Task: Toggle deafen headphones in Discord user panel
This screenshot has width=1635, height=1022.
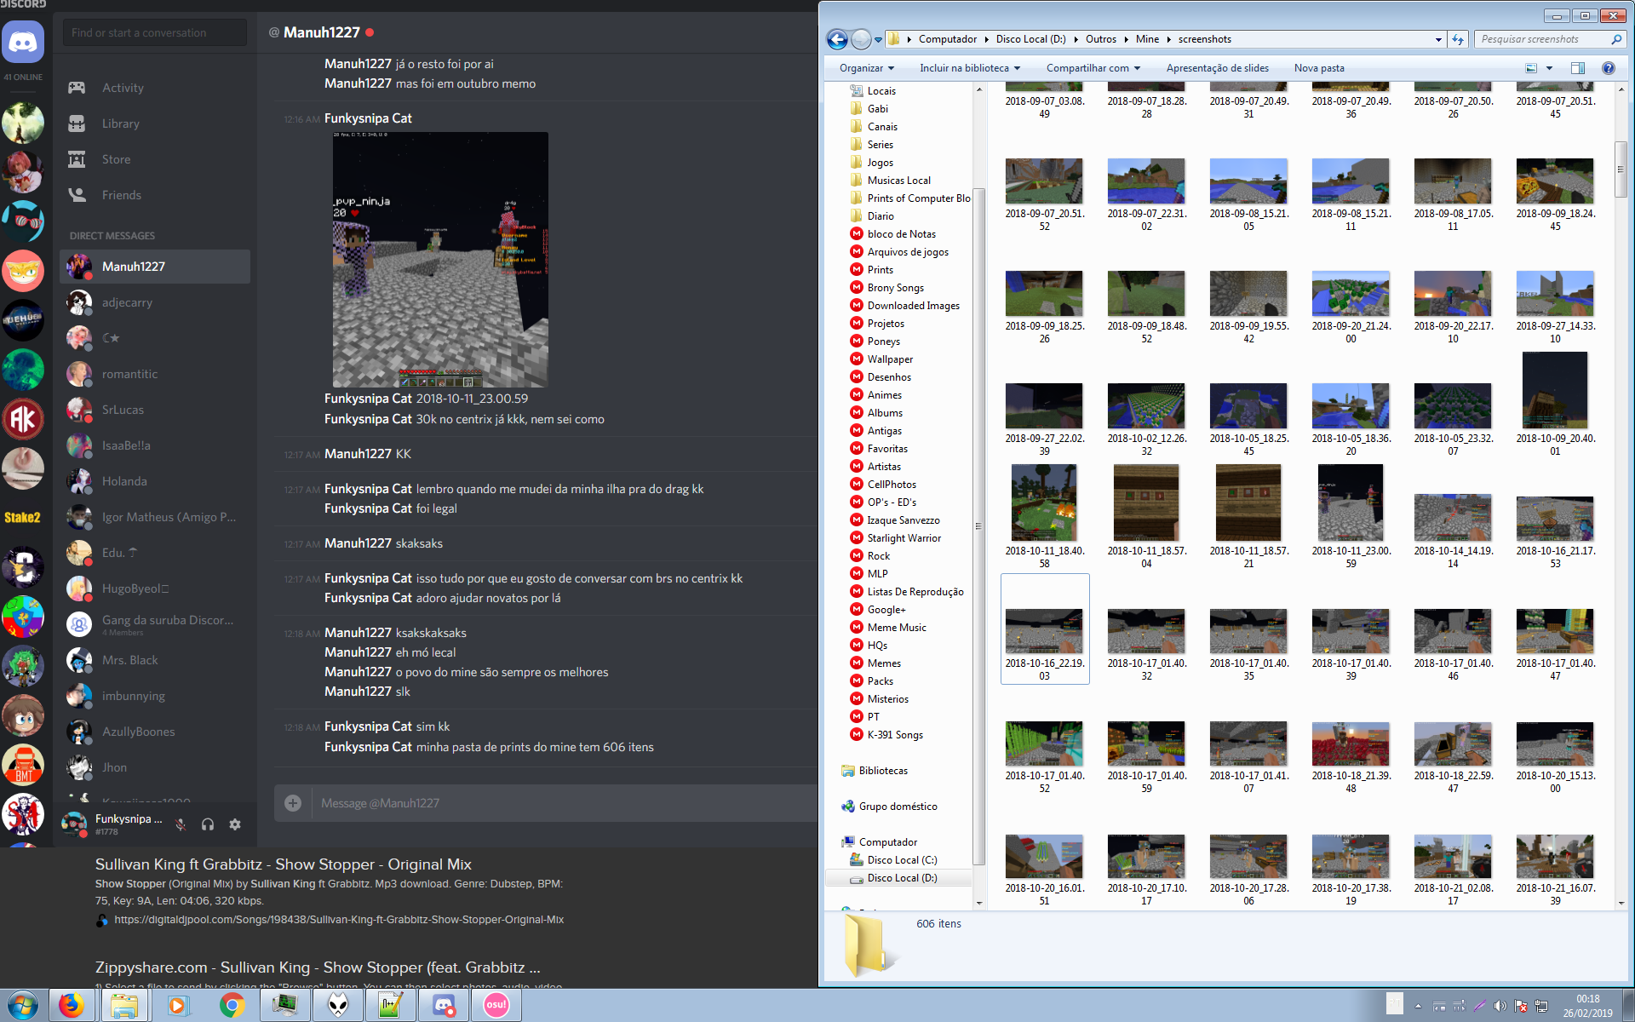Action: [208, 824]
